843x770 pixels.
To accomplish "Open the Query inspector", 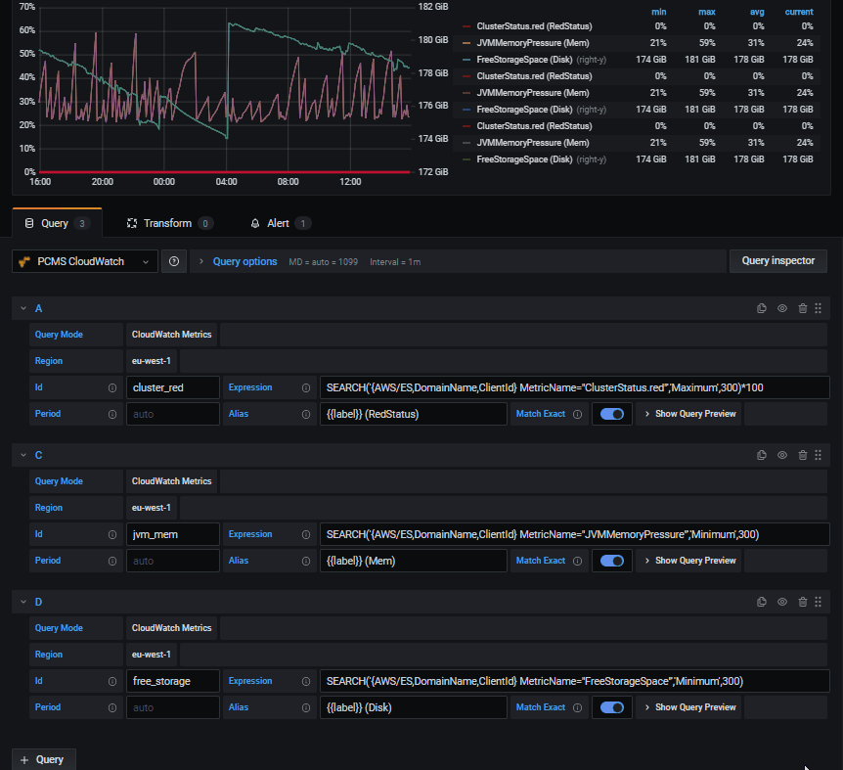I will [x=777, y=261].
